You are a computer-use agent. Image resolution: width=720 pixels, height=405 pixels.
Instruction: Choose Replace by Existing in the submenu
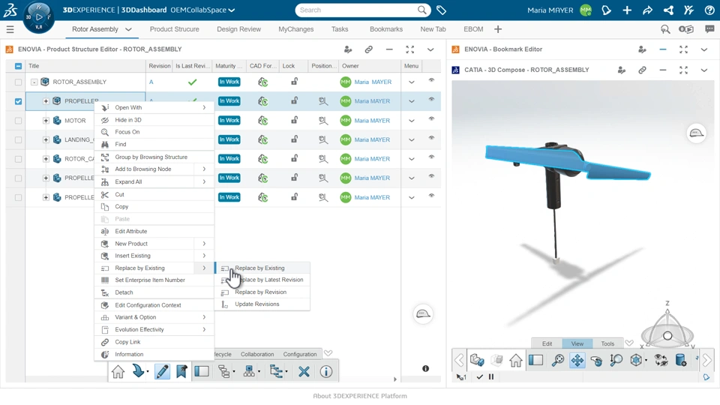[x=262, y=268]
